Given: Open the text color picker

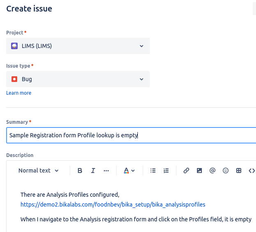Looking at the screenshot, I should tap(129, 171).
